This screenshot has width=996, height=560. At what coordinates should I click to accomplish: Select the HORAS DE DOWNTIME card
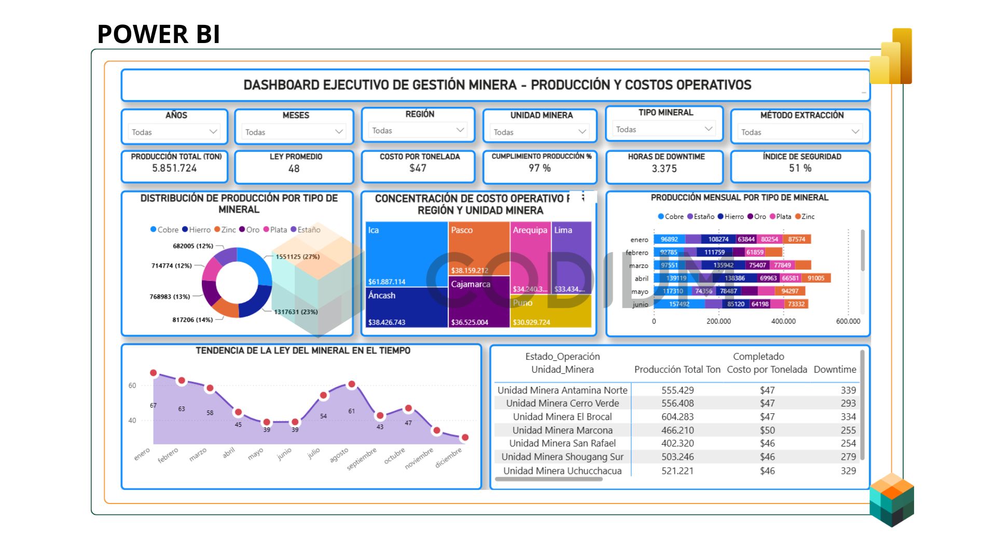pyautogui.click(x=665, y=167)
